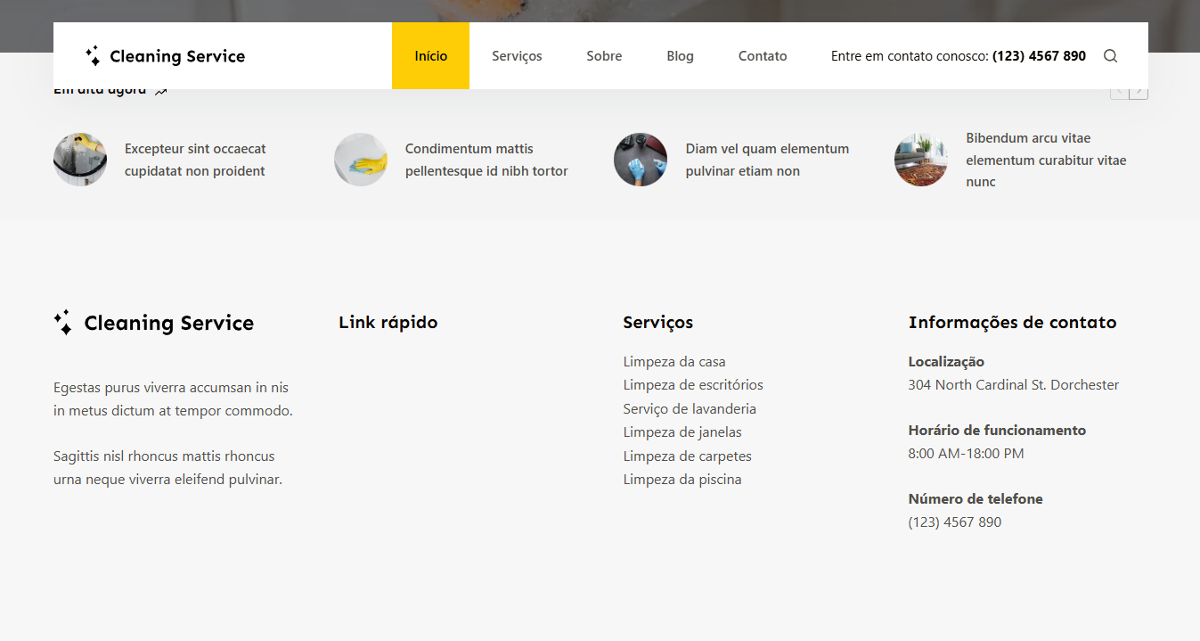
Task: Click the sparkle logo icon in header
Action: pos(93,56)
